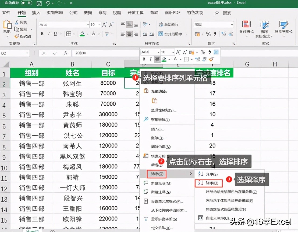Choose 删除(D) in the context menu
The height and width of the screenshot is (232, 298).
158,138
